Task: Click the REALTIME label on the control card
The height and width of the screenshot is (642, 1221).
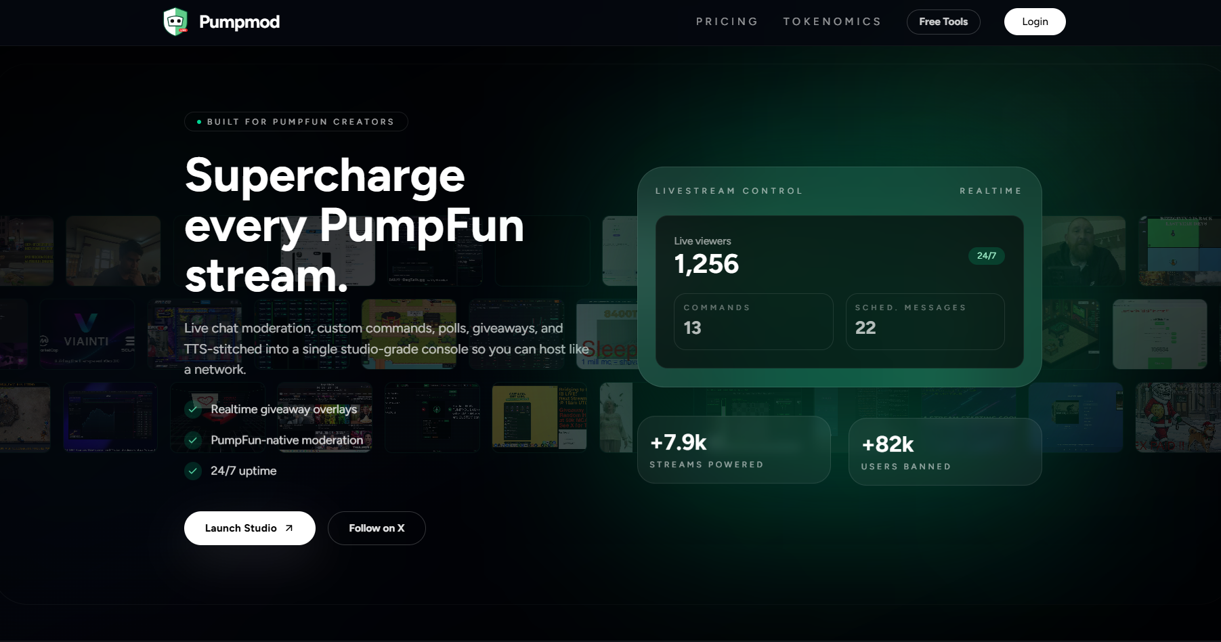Action: point(991,190)
